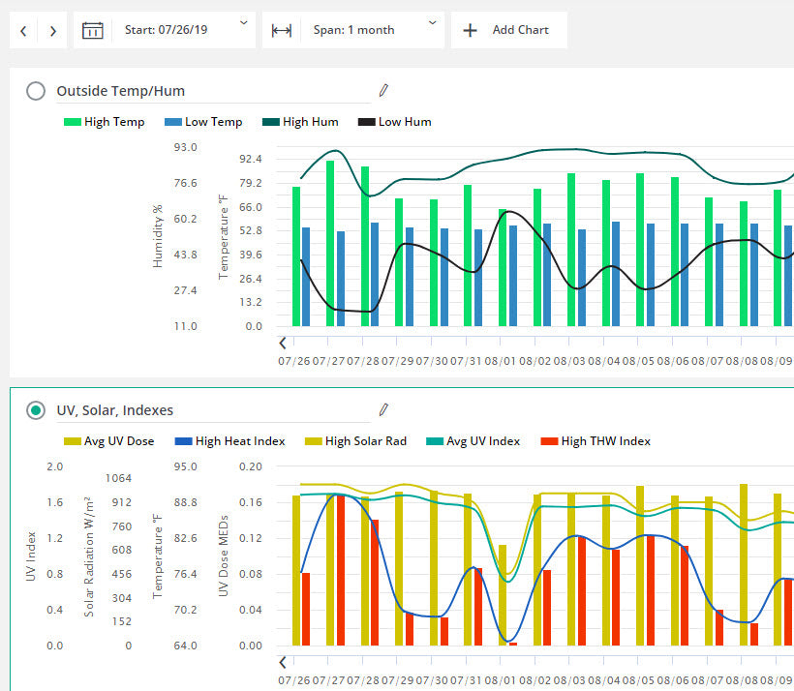Click the Outside Temp/Hum title field
The height and width of the screenshot is (691, 794).
pos(213,91)
